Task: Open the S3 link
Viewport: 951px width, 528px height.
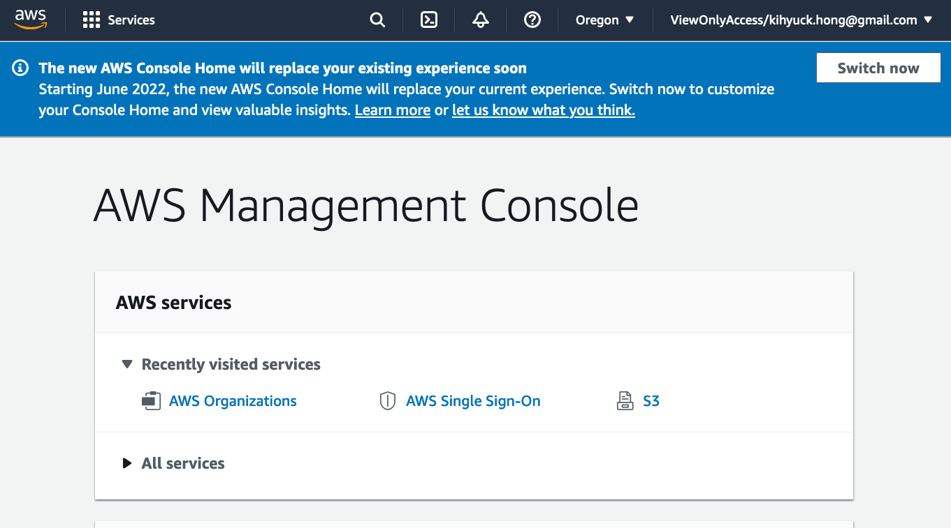Action: 651,401
